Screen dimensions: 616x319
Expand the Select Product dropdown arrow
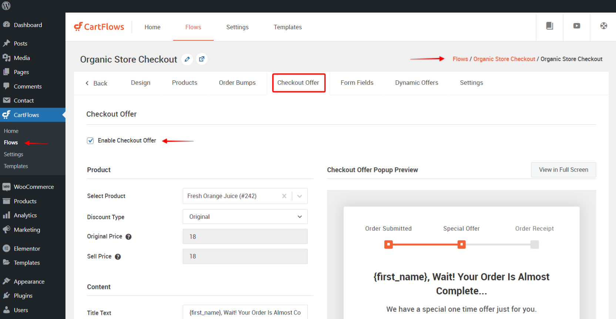tap(300, 196)
